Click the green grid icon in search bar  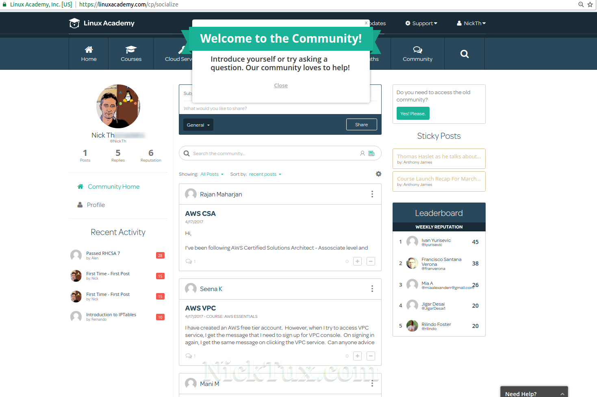(371, 153)
